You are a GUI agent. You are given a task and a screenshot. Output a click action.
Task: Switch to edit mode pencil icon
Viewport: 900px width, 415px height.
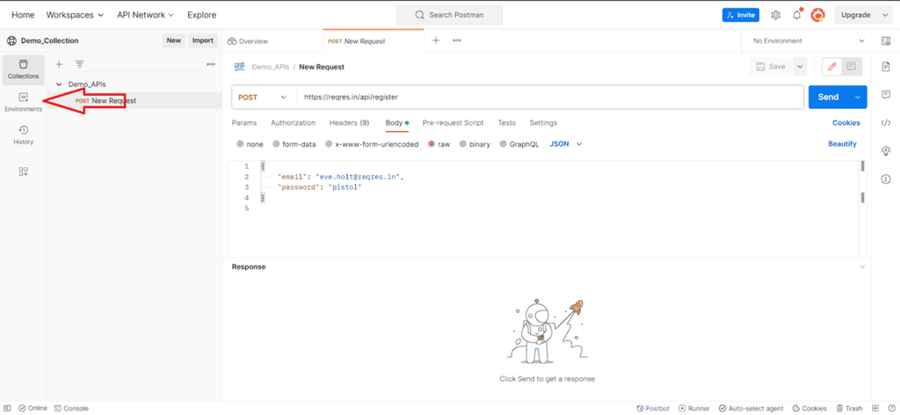(x=832, y=67)
